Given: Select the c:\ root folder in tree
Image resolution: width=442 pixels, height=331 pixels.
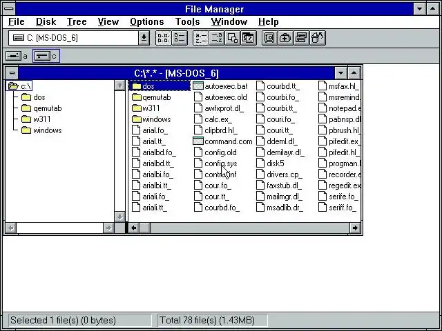Looking at the screenshot, I should 19,86.
